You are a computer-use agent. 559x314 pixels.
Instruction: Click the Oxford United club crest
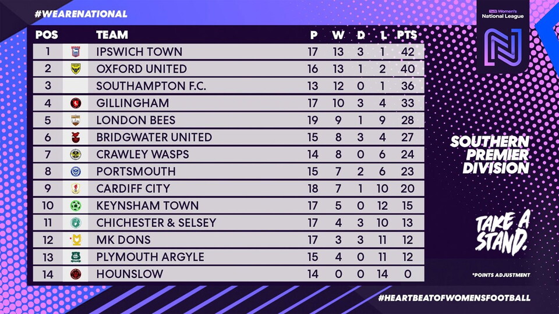pos(76,69)
